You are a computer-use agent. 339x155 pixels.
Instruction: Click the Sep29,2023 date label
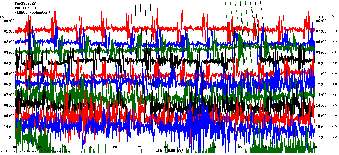pos(25,4)
